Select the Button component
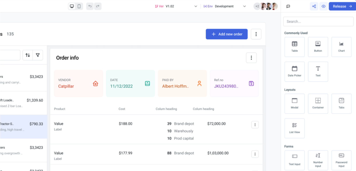The height and width of the screenshot is (171, 356). 318,47
